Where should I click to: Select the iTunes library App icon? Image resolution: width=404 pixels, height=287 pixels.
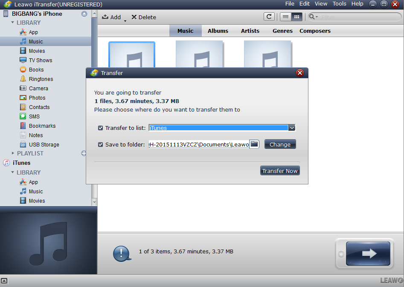[x=23, y=182]
